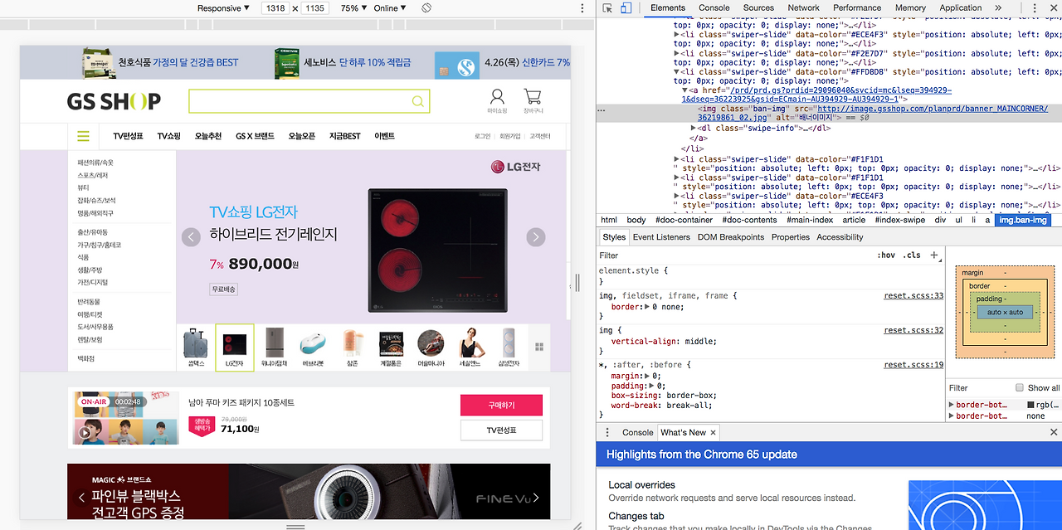Viewport: 1062px width, 530px height.
Task: Select the 위니아딤채 refrigerator thumbnail
Action: pyautogui.click(x=274, y=347)
